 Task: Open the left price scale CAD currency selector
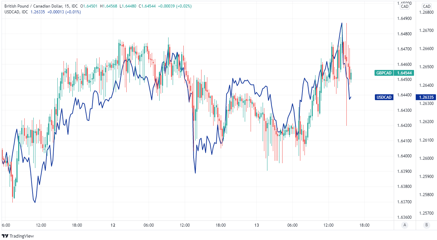pos(405,6)
